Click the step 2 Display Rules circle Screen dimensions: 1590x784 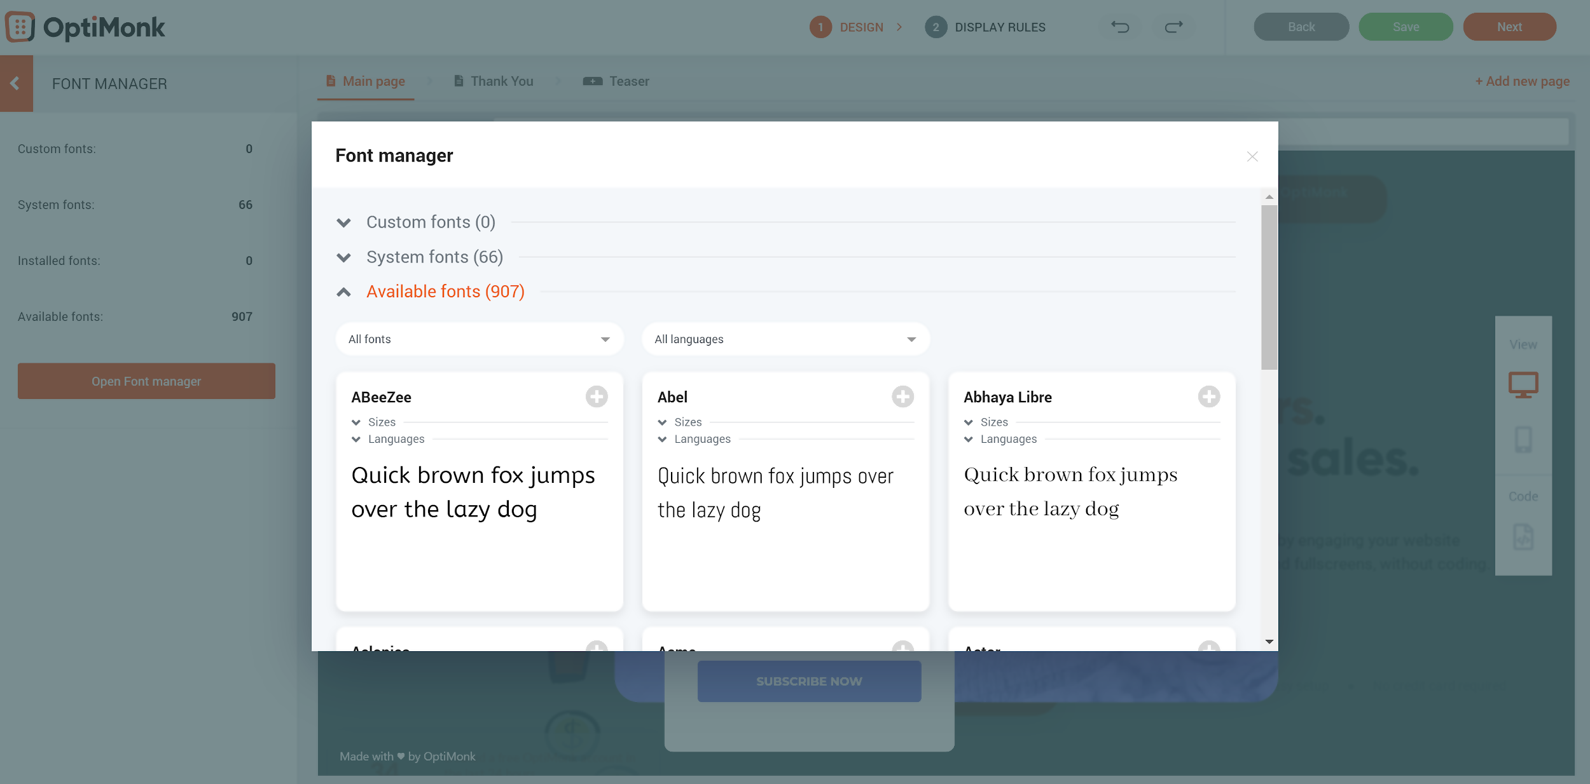pos(936,27)
